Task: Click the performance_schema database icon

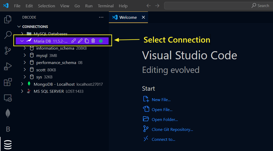Action: (32, 62)
